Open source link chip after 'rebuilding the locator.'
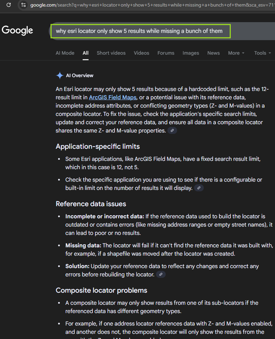This screenshot has height=339, width=275. point(161,274)
